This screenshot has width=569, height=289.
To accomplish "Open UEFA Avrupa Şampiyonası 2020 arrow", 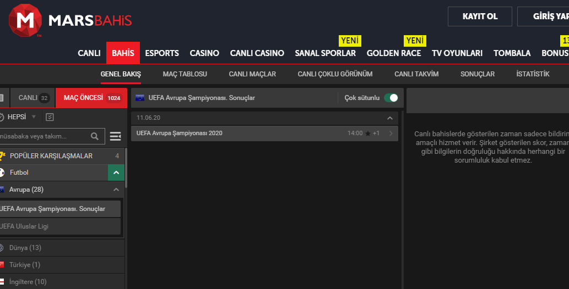I will click(x=391, y=134).
